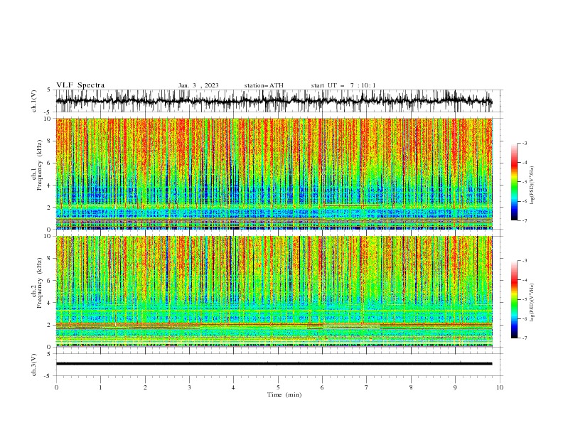This screenshot has height=435, width=563.
Task: Click the ch.2 frequency axis "6" tick label
Action: tap(50, 281)
